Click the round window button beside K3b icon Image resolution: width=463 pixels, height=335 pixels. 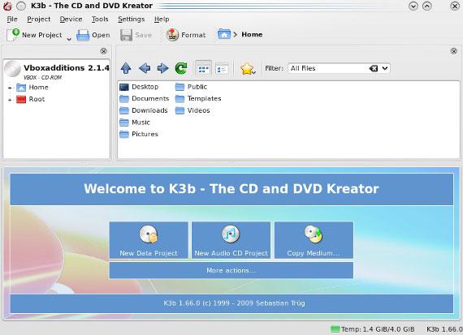coord(21,6)
